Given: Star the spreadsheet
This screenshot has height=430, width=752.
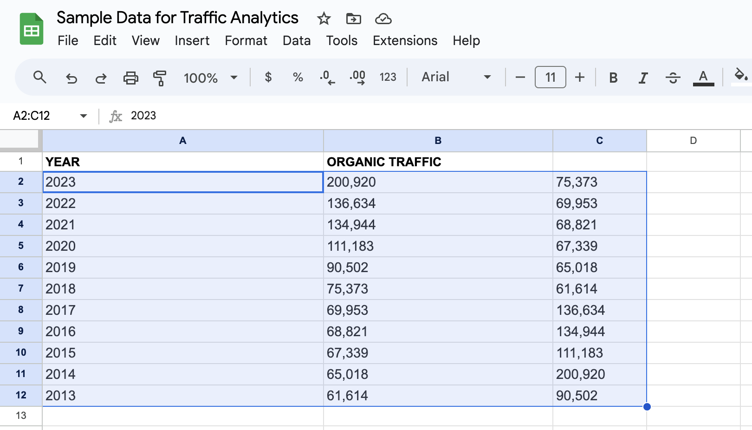Looking at the screenshot, I should pyautogui.click(x=324, y=19).
